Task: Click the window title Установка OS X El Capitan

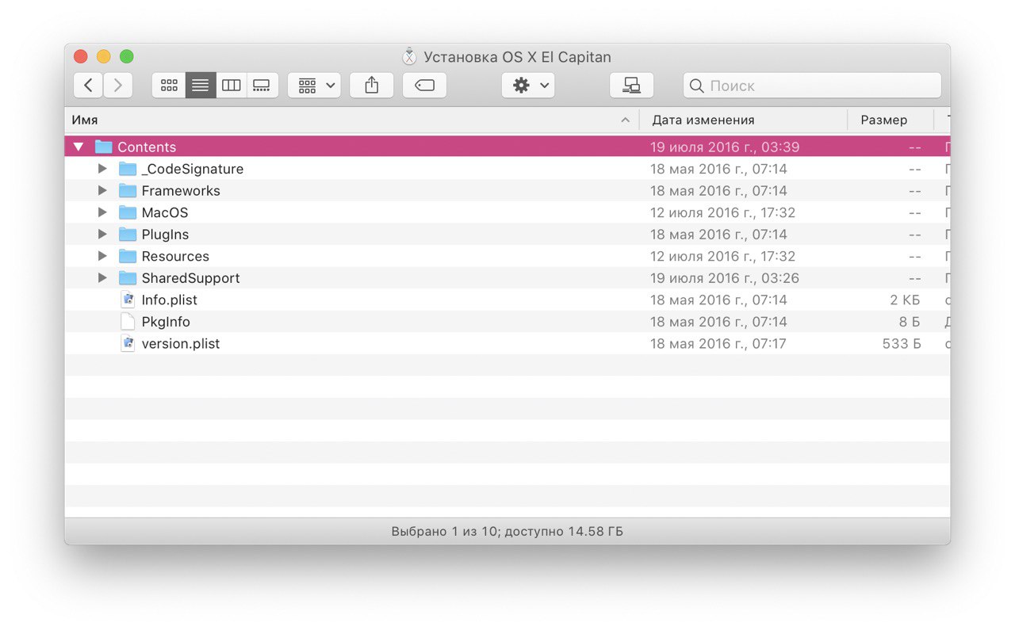Action: pos(517,57)
